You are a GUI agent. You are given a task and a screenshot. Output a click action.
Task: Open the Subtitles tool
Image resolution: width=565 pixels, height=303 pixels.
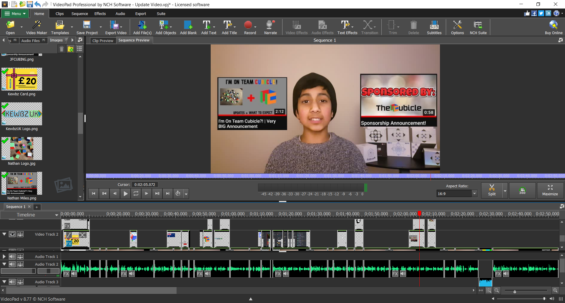click(434, 27)
